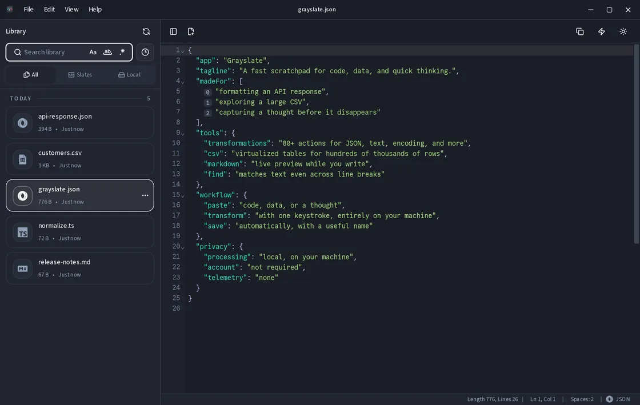
Task: Click the "telemetry" key on line 23
Action: tap(225, 278)
